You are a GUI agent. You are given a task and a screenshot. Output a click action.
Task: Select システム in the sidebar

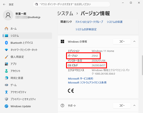(x=27, y=36)
